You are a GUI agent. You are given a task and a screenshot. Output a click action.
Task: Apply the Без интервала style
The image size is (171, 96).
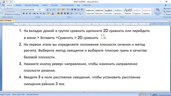pos(99,11)
